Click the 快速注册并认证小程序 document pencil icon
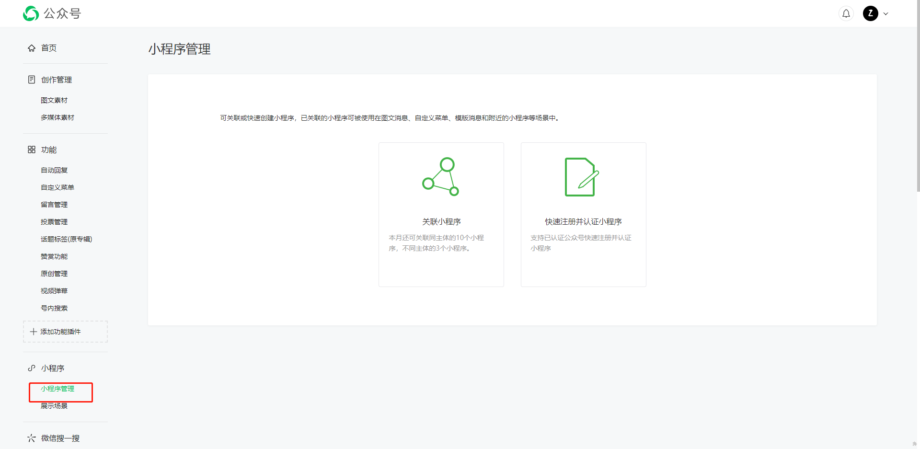 tap(582, 177)
